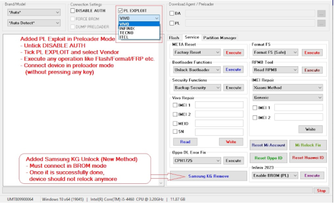Execute the Oppo DL Error Fix
334x211 pixels.
234,161
